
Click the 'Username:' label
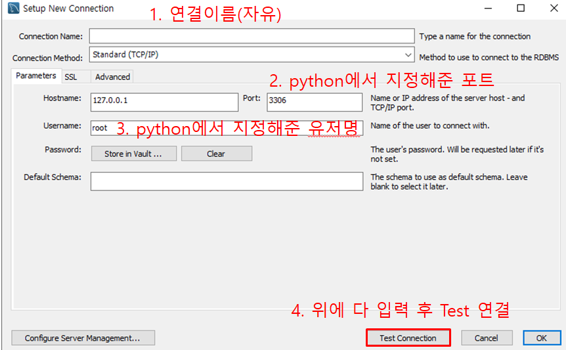point(62,125)
